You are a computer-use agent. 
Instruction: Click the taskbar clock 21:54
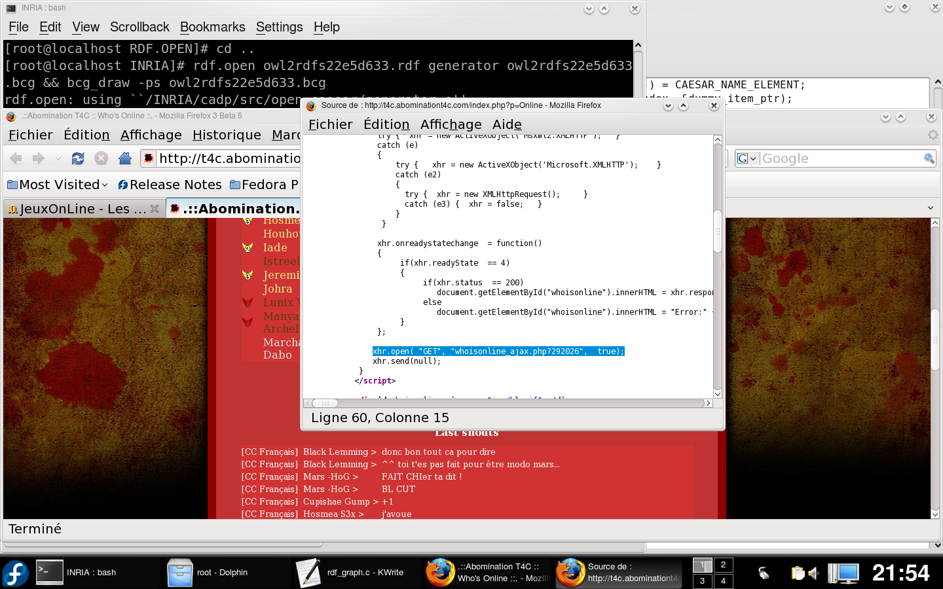coord(901,573)
